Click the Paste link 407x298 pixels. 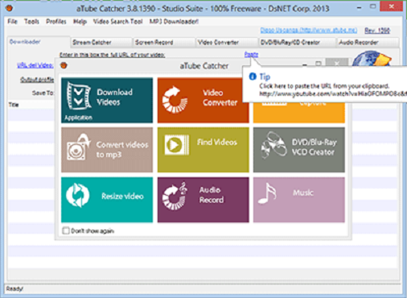(251, 55)
